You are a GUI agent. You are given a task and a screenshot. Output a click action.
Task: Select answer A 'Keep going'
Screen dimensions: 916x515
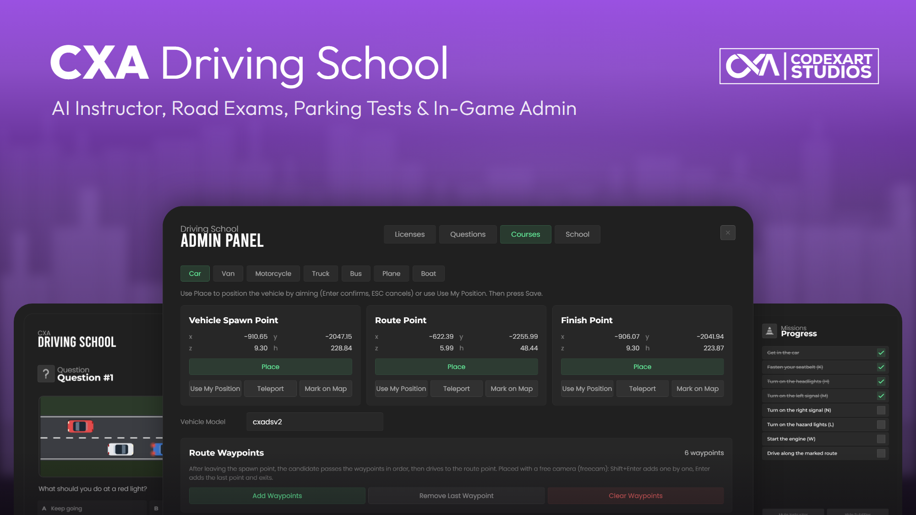pyautogui.click(x=92, y=508)
